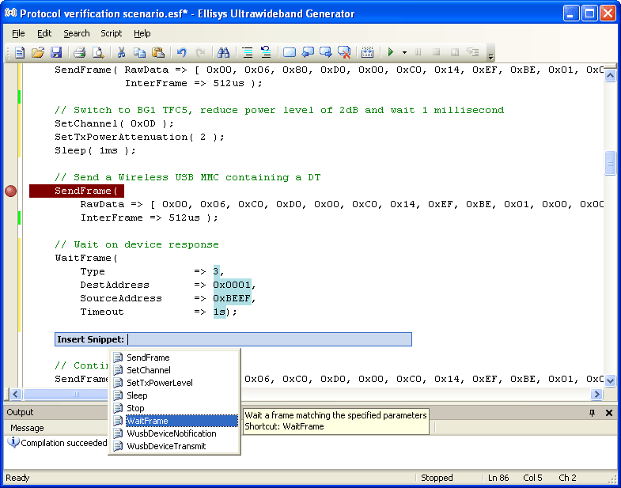Choose the SetChannel snippet entry
This screenshot has width=621, height=488.
click(148, 370)
